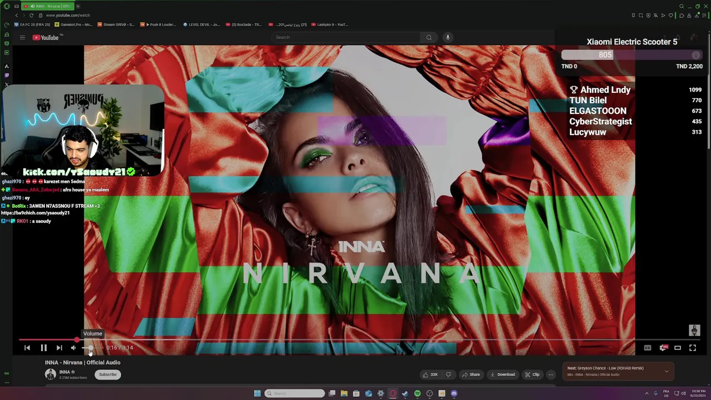Open browser extensions cube icon
Viewport: 711px width, 400px height.
coord(682,16)
